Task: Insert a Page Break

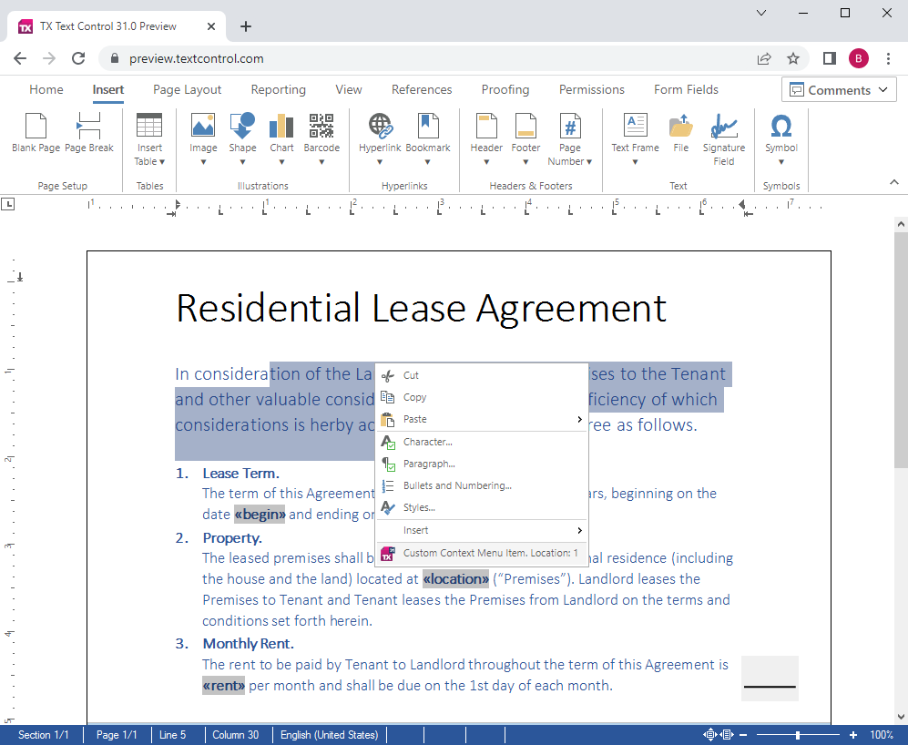Action: [89, 135]
